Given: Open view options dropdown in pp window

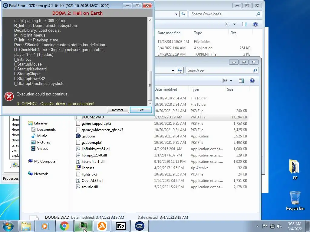Looking at the screenshot, I should coord(231,80).
